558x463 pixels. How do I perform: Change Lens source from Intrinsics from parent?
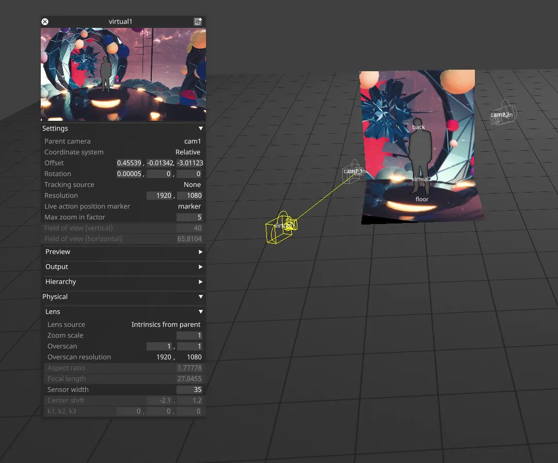click(x=166, y=324)
